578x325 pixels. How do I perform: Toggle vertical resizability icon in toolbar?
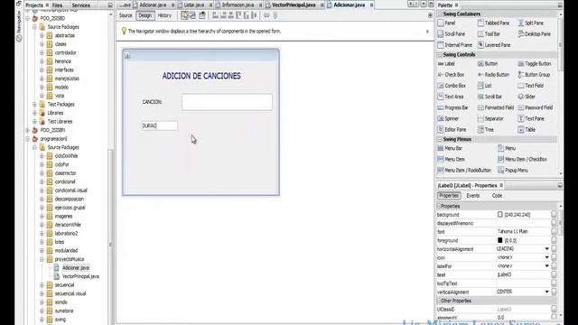tap(275, 15)
